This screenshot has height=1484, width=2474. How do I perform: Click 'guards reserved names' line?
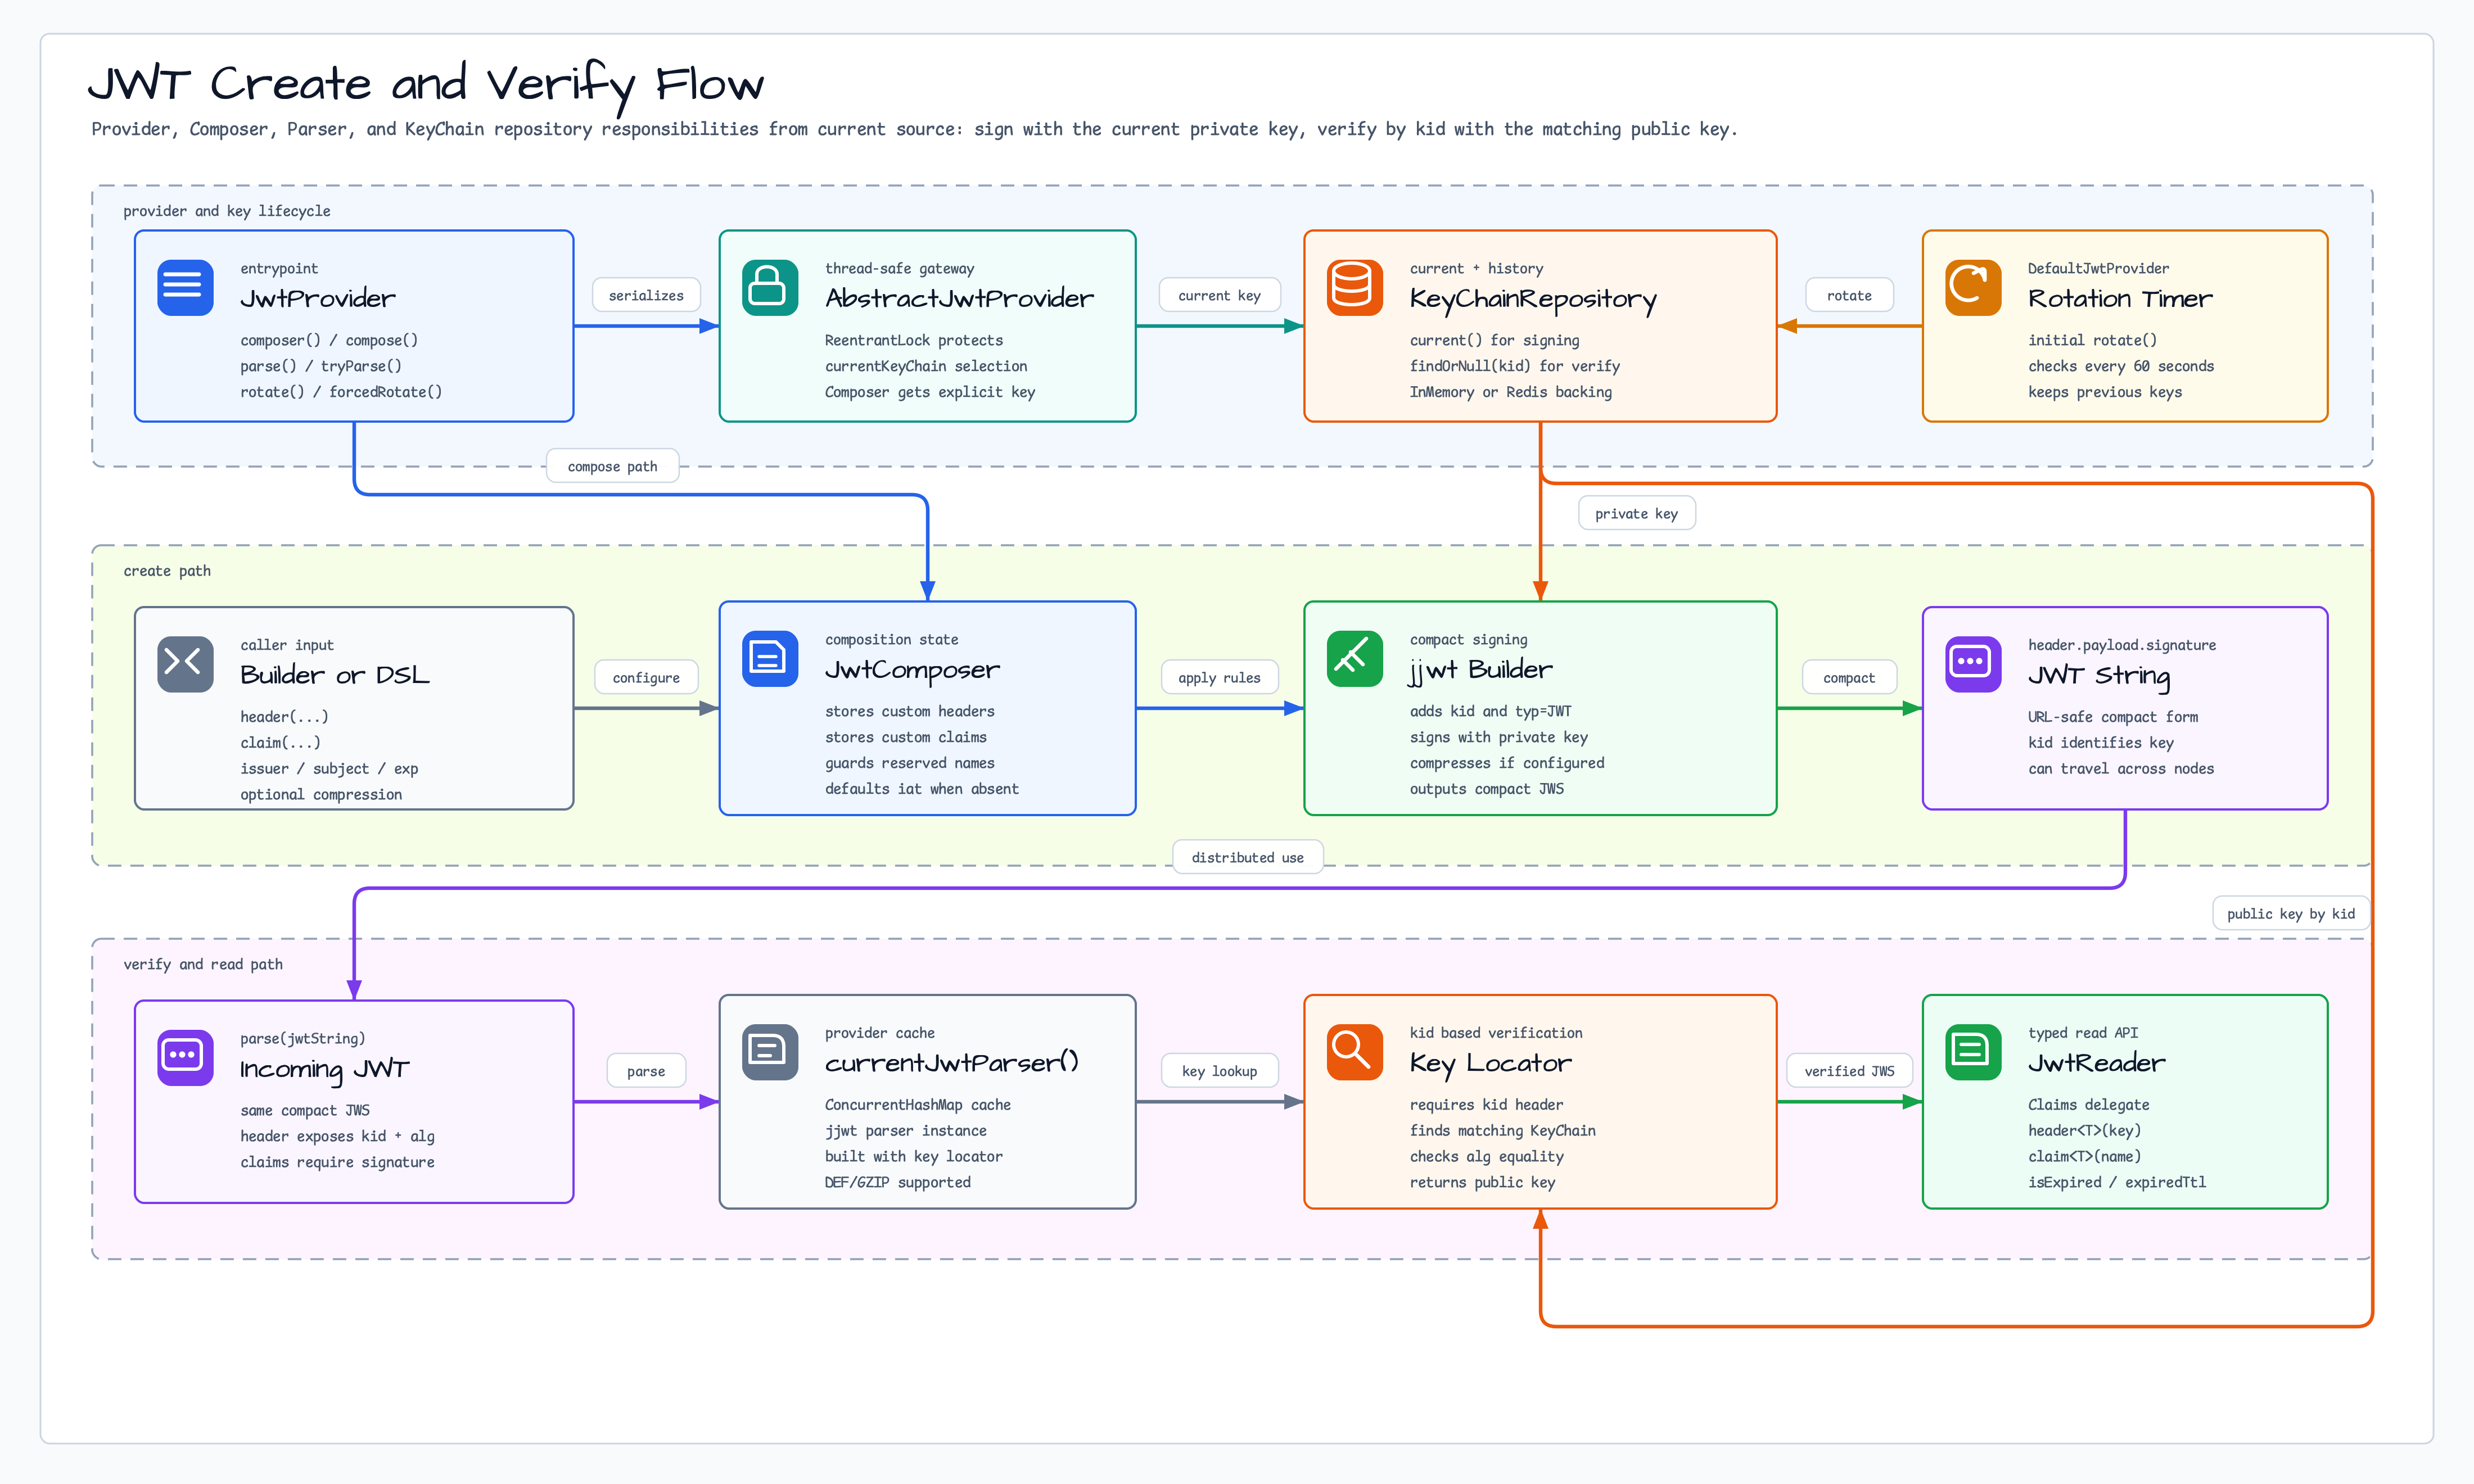click(909, 763)
